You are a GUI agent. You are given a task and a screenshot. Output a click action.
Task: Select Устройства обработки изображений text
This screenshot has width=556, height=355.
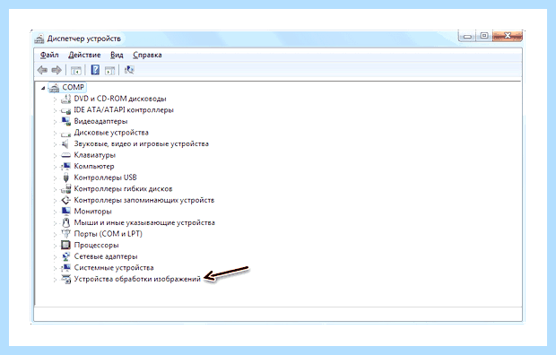pos(137,279)
